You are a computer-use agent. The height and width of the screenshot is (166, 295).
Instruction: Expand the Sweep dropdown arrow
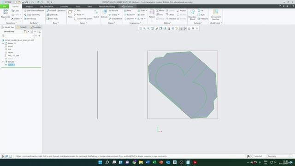[x=118, y=15]
